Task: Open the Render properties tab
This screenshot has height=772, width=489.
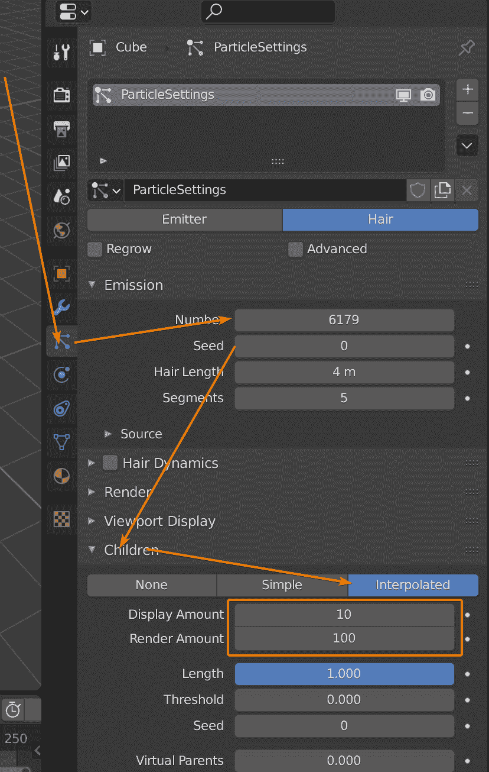Action: tap(61, 95)
